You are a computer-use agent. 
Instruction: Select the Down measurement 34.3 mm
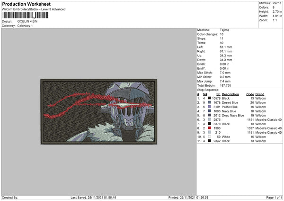tap(226, 60)
